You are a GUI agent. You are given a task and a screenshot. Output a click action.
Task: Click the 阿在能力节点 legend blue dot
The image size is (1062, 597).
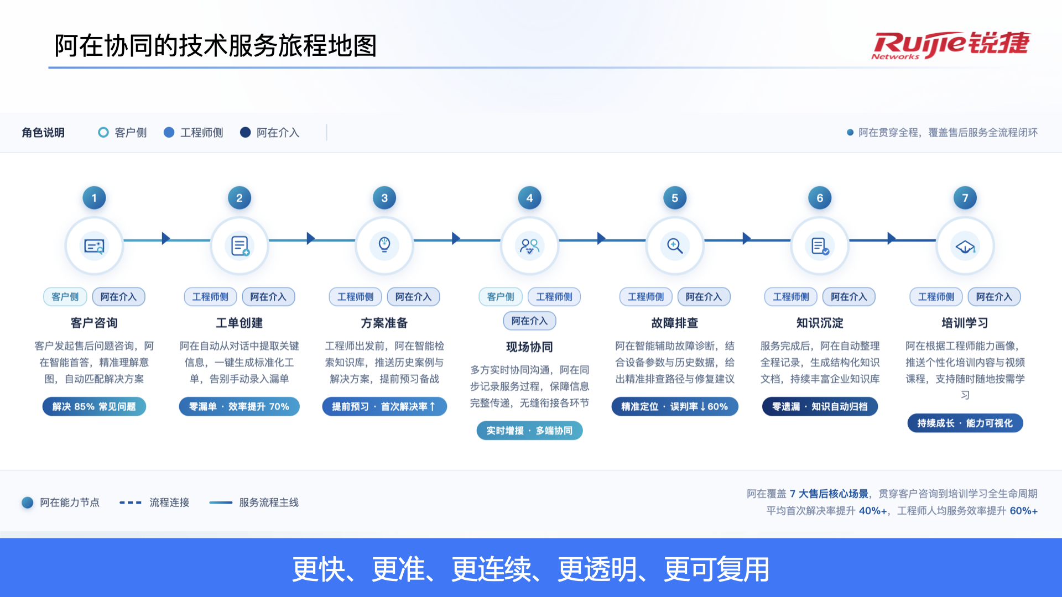click(x=28, y=502)
